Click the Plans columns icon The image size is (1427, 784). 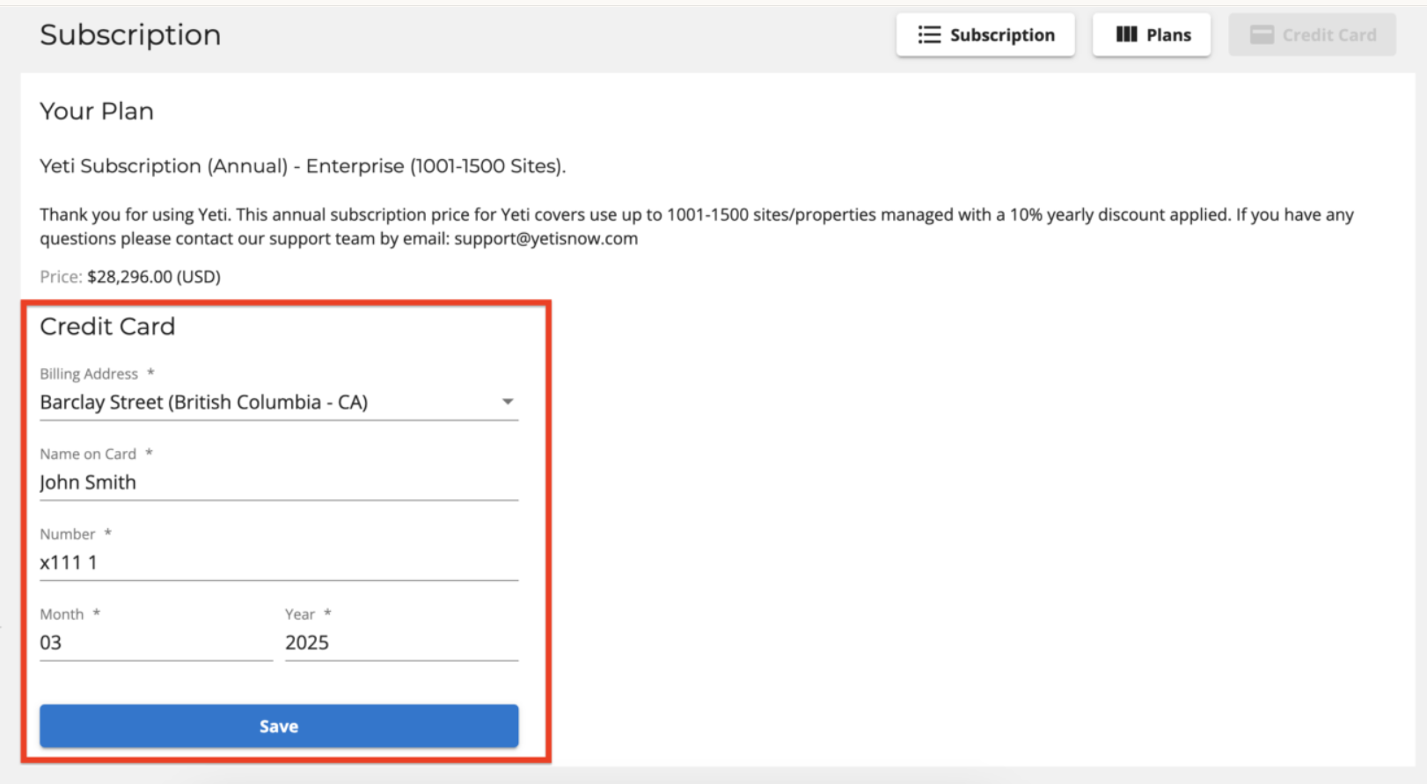(x=1126, y=35)
